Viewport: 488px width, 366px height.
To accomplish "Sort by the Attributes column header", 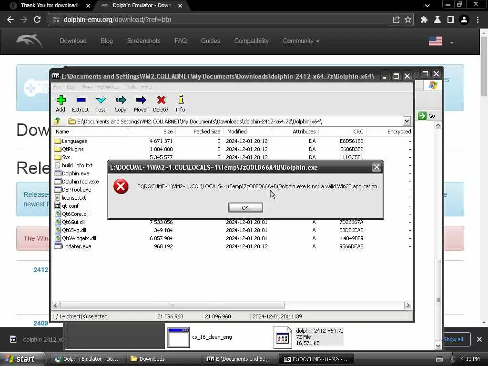I will click(295, 132).
